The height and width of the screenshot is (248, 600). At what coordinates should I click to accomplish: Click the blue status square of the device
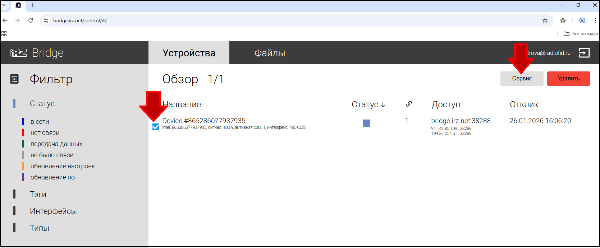pos(367,123)
